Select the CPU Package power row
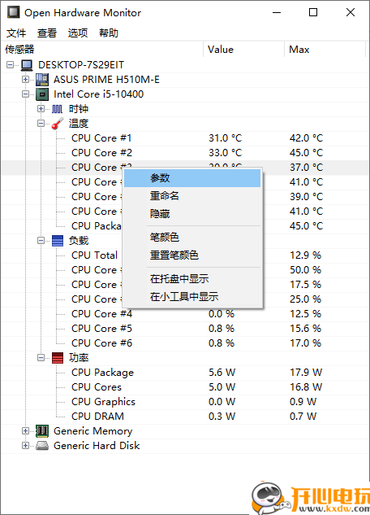 (185, 373)
